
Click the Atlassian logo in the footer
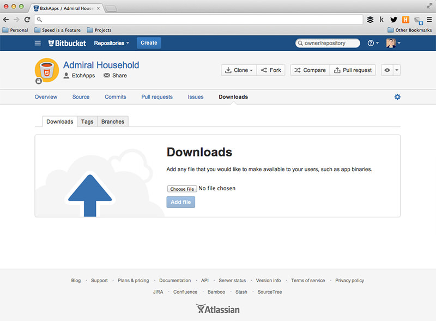[217, 309]
